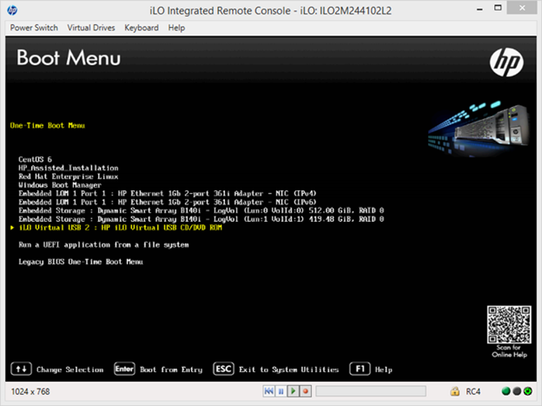542x406 pixels.
Task: Click the green health status indicator
Action: point(506,391)
